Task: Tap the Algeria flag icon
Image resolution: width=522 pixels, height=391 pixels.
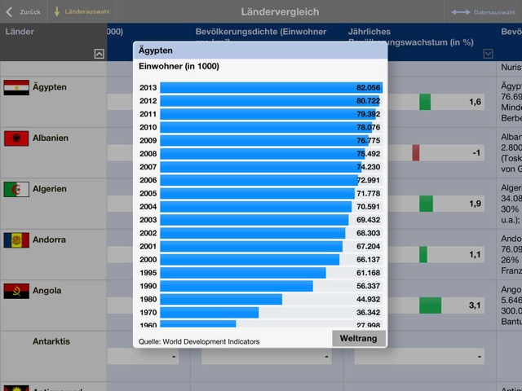Action: tap(16, 189)
